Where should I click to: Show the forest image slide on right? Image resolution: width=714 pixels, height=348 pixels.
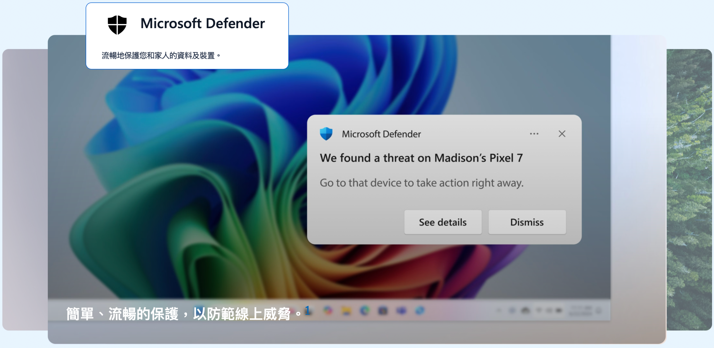click(689, 190)
